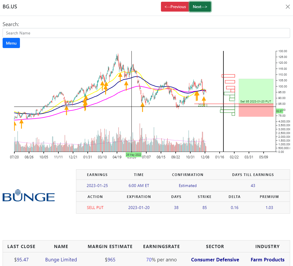Click the LAST CLOSE header
Image resolution: width=293 pixels, height=266 pixels.
point(21,247)
